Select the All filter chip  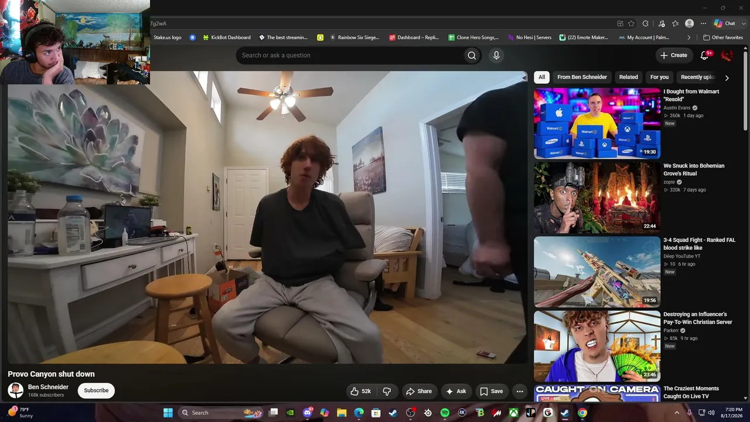(x=541, y=77)
